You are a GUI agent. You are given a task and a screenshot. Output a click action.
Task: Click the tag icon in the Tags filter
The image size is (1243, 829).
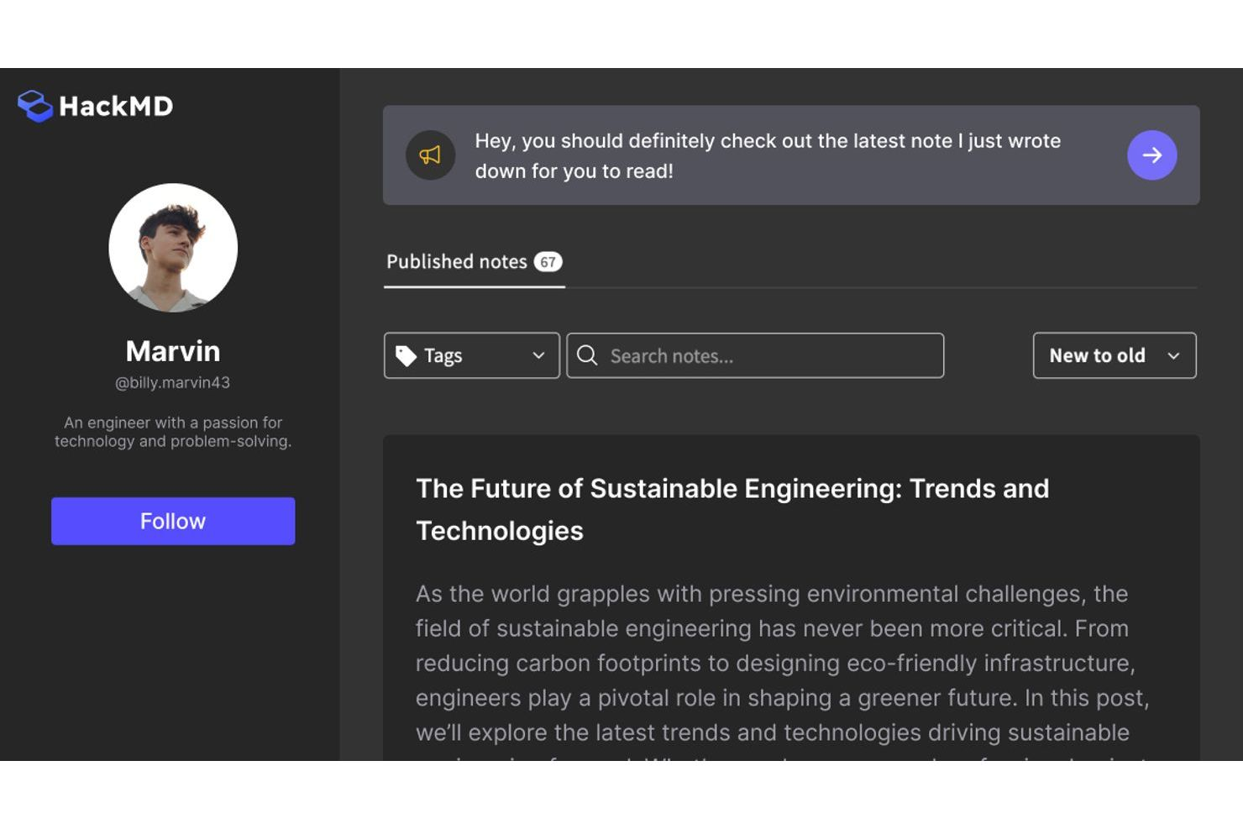(x=406, y=355)
